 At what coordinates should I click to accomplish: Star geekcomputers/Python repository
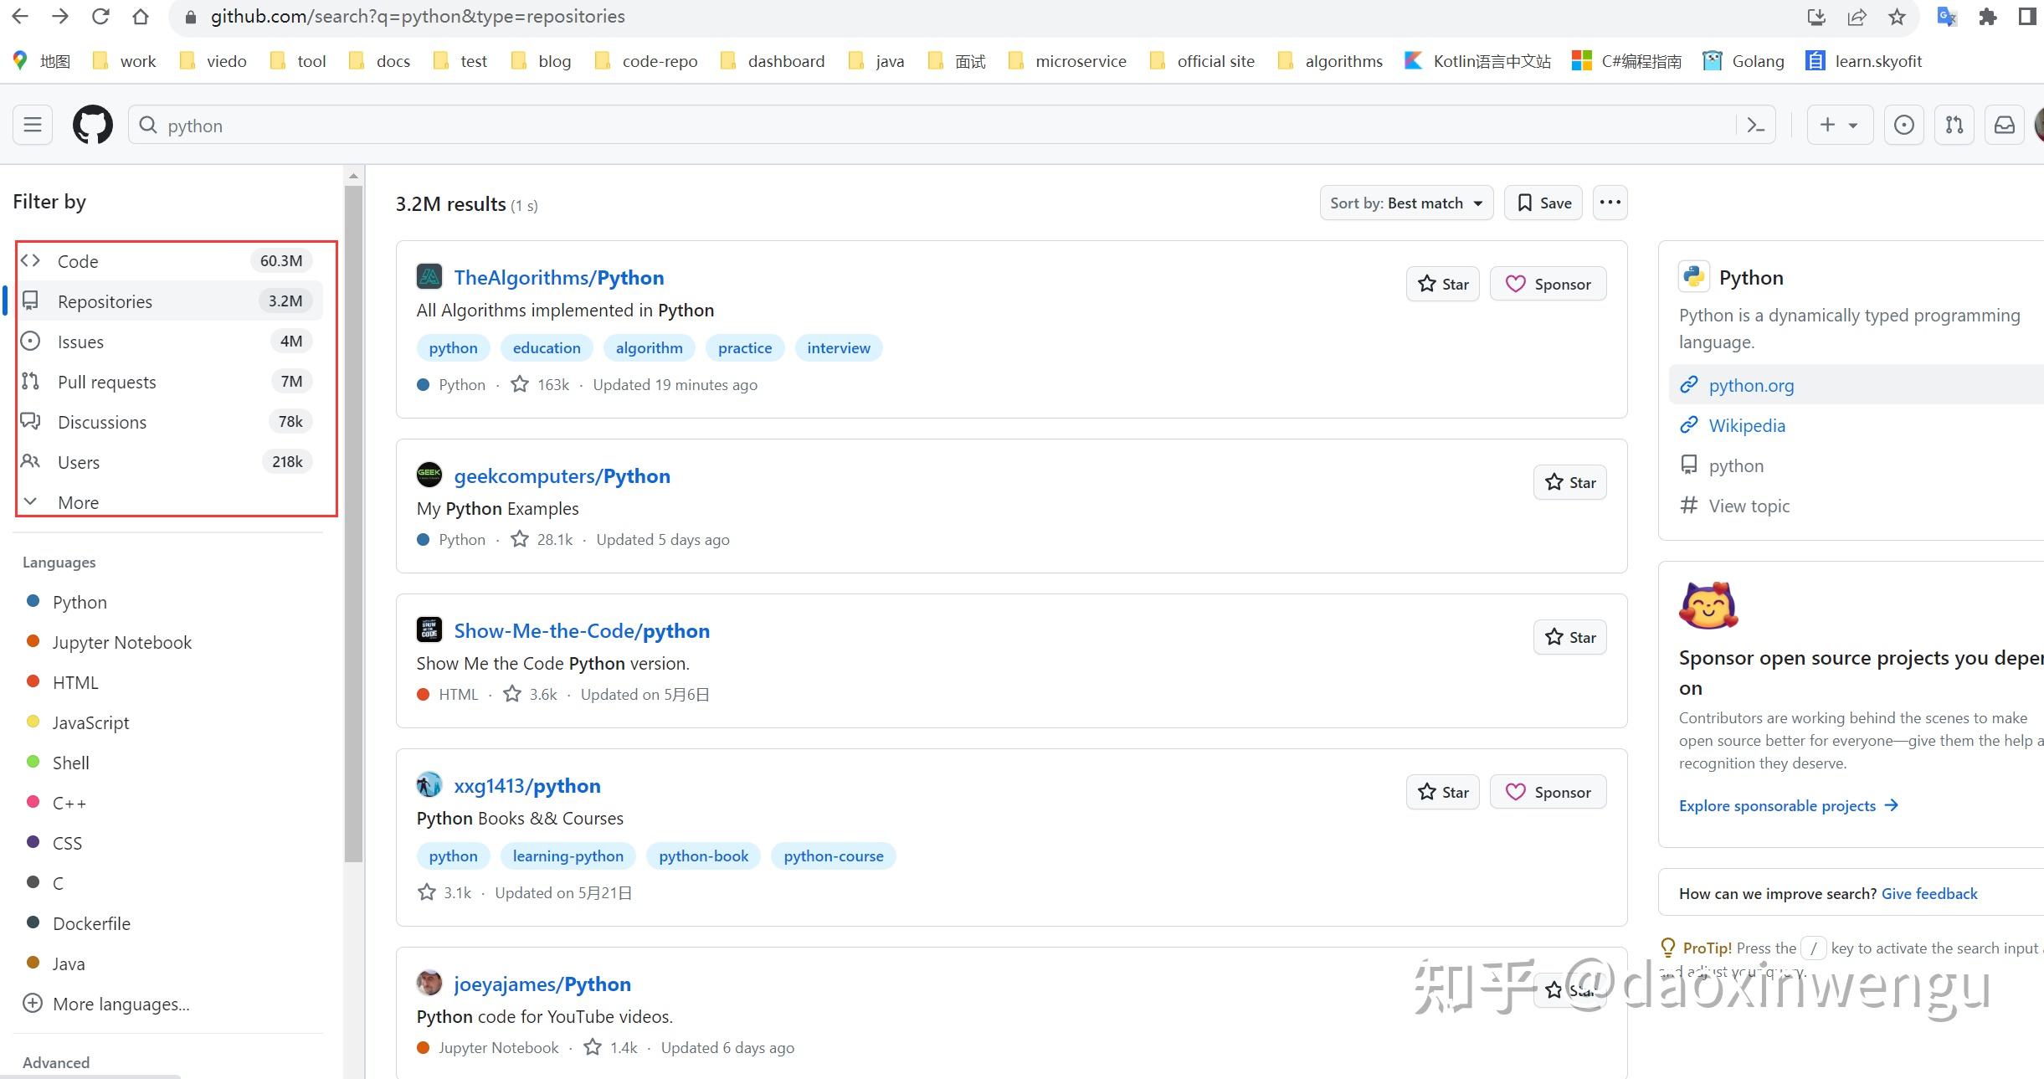[1570, 482]
